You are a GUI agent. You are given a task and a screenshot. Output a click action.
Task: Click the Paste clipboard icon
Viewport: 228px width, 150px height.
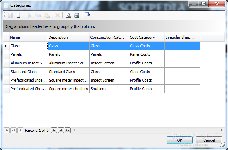pos(47,15)
